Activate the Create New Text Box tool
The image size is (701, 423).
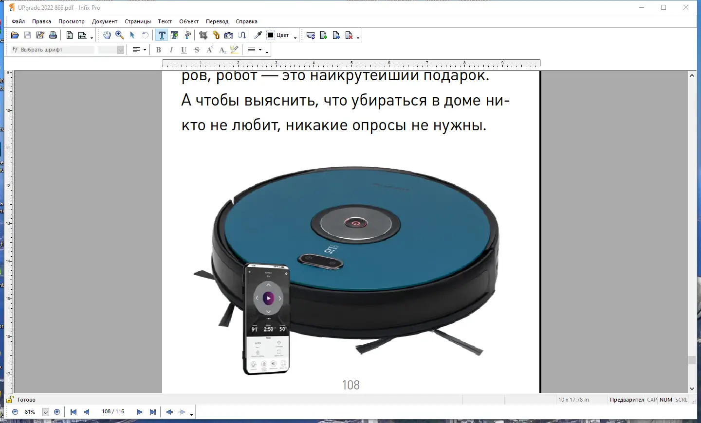coord(174,35)
